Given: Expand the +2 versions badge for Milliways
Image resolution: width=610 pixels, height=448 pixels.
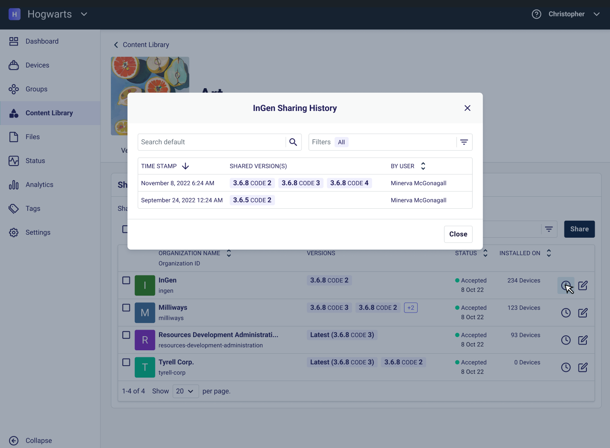Looking at the screenshot, I should click(411, 308).
